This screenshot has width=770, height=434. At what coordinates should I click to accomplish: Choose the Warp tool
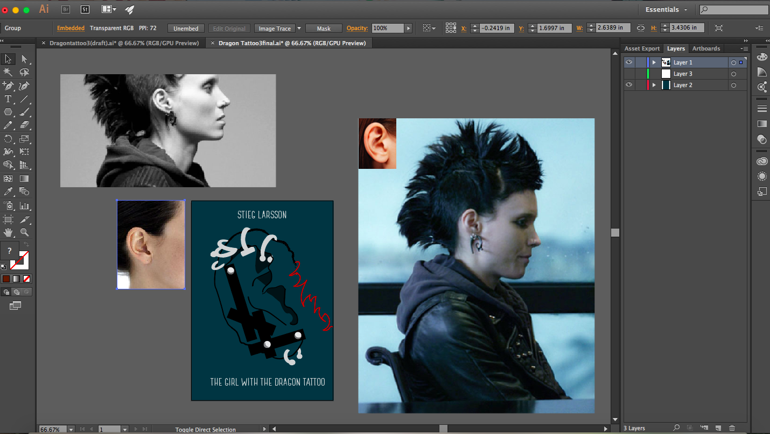(x=8, y=152)
